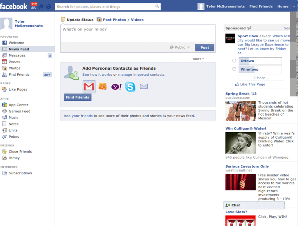
Task: Click the Culligan woman drinking thumbnail
Action: 240,143
